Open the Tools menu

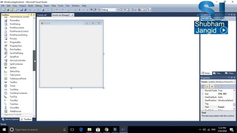61,6
